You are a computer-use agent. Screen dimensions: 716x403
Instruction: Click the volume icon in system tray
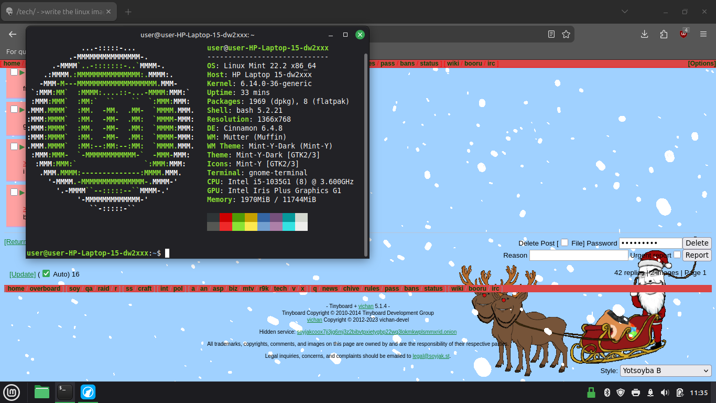[665, 393]
